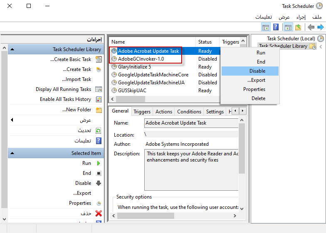Screen dimensions: 326x233
Task: Choose End from the context menu
Action: [250, 62]
